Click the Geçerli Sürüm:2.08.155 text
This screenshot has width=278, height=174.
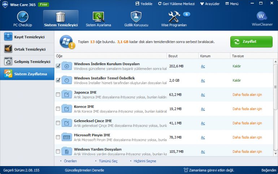(x=21, y=170)
